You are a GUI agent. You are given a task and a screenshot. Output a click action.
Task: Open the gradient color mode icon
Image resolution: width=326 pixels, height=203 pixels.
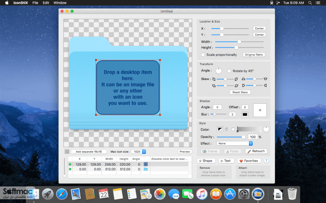click(x=220, y=129)
